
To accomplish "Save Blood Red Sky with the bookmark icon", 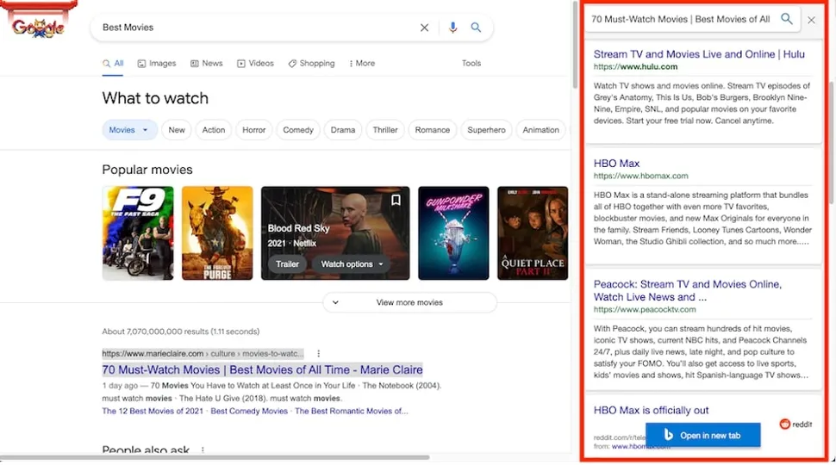I will (396, 201).
